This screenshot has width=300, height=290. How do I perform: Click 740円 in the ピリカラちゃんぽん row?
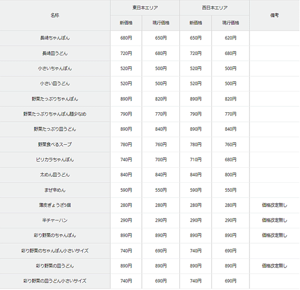[x=126, y=160]
